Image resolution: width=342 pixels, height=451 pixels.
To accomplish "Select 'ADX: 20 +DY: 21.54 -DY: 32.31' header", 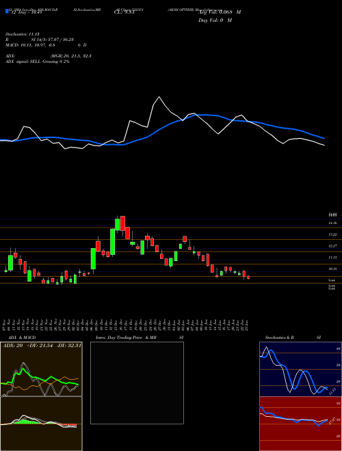I will click(x=42, y=345).
